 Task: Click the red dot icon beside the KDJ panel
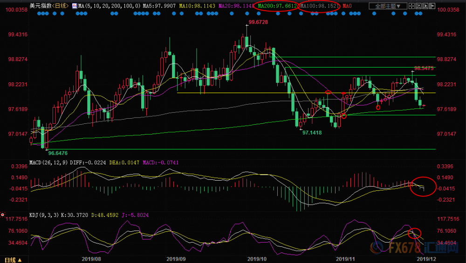pos(3,214)
